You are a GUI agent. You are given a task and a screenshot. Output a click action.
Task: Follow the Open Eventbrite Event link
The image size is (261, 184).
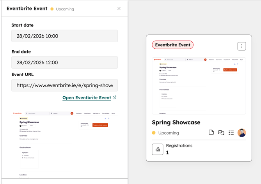87,97
